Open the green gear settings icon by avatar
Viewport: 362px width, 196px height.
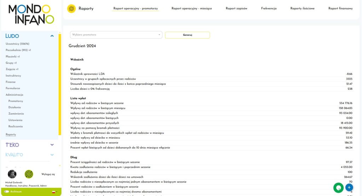coord(29,174)
